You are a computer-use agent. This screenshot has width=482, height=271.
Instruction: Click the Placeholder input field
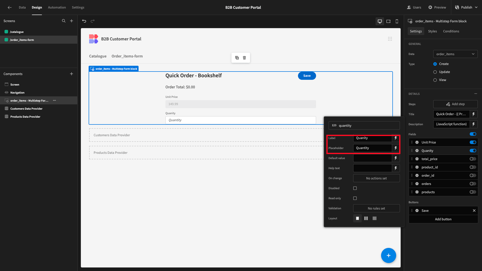point(373,148)
